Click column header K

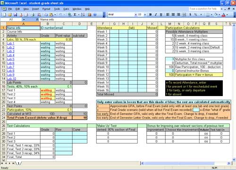point(152,24)
